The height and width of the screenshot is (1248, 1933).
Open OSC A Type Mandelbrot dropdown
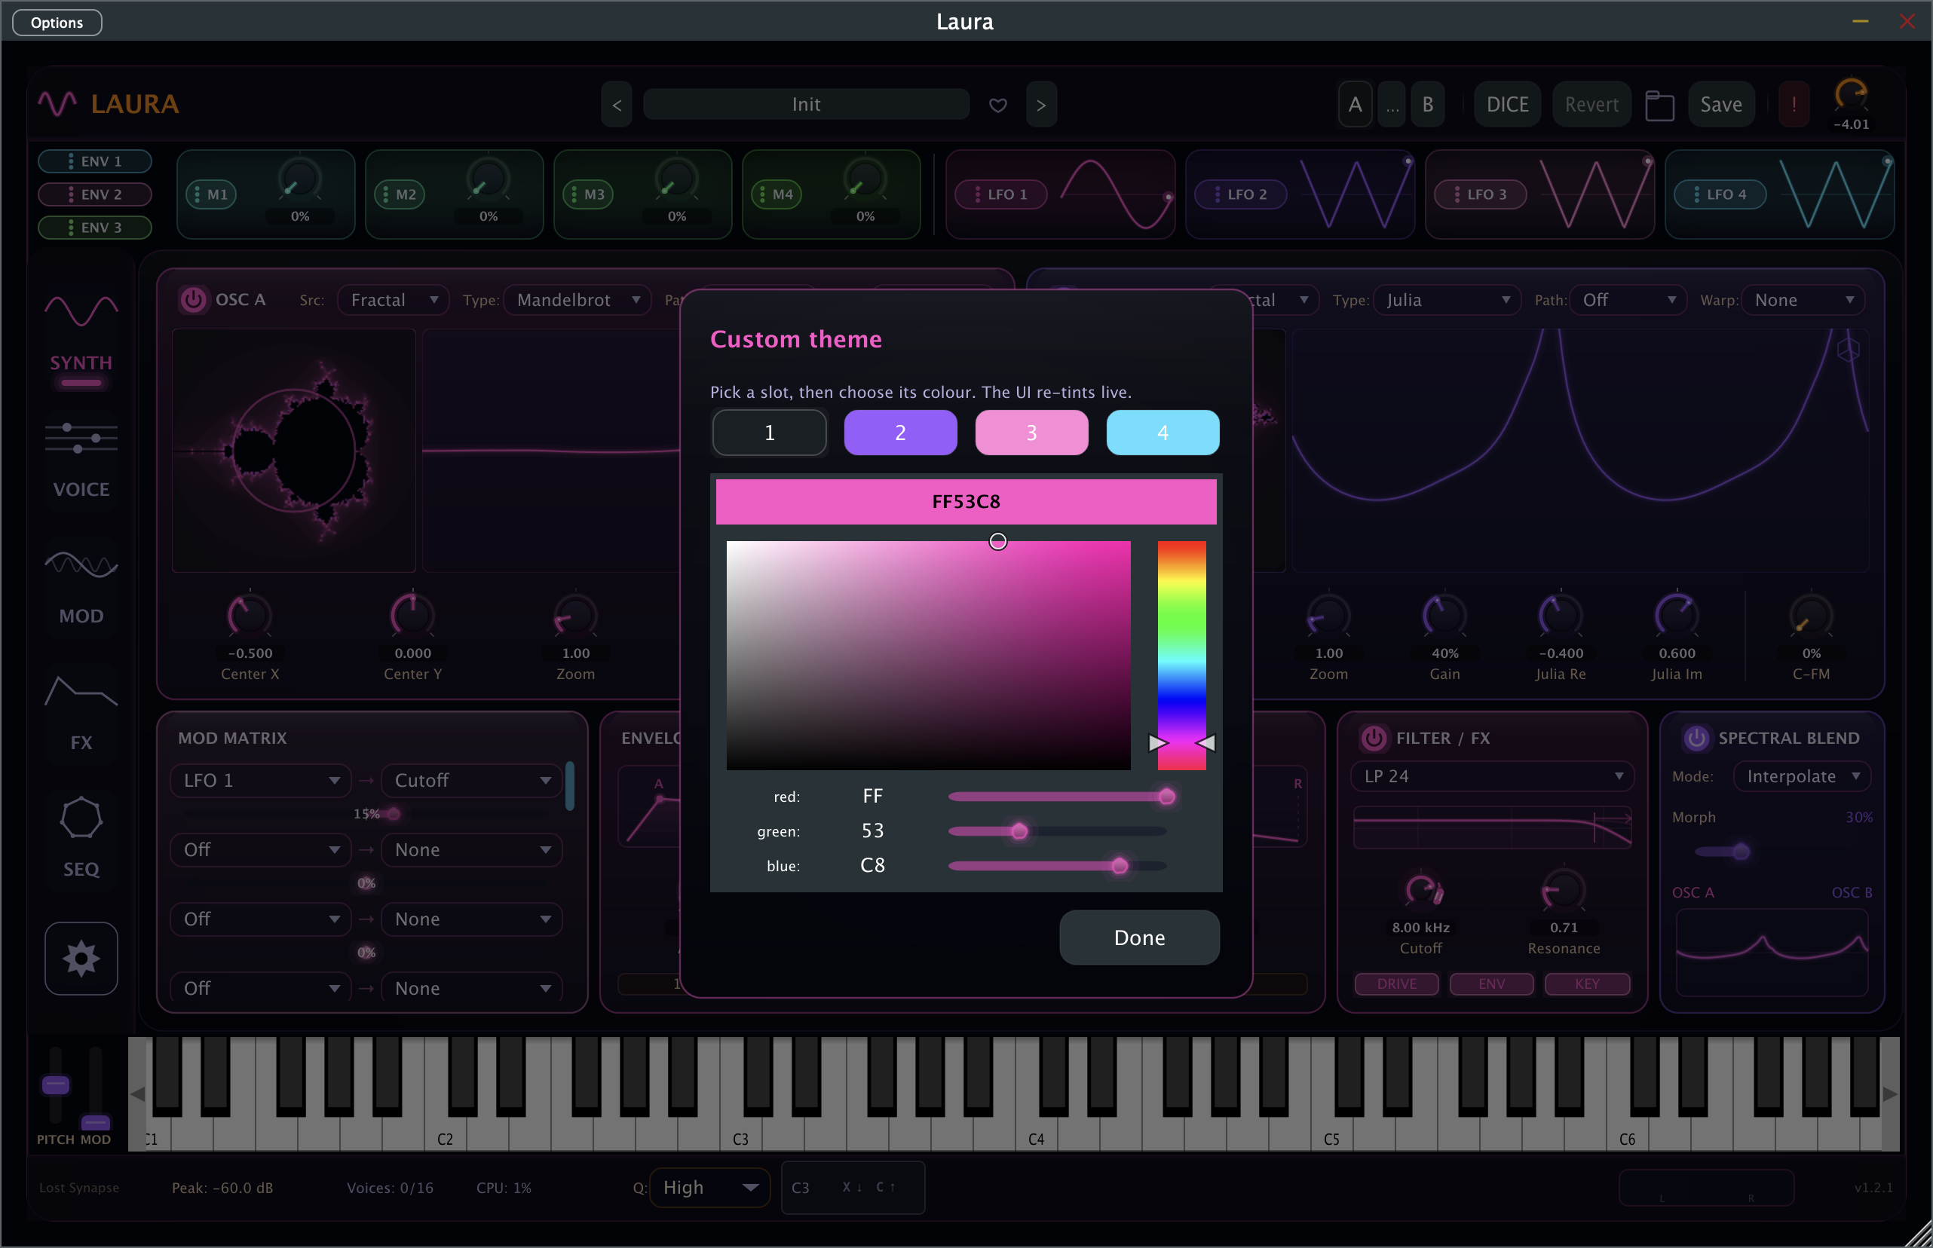coord(577,300)
